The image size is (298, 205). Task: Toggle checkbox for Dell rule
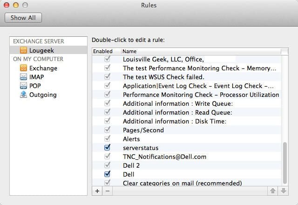coord(108,174)
